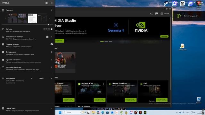Click the Снимок экрана picture icon
The image size is (205, 115).
[3, 44]
